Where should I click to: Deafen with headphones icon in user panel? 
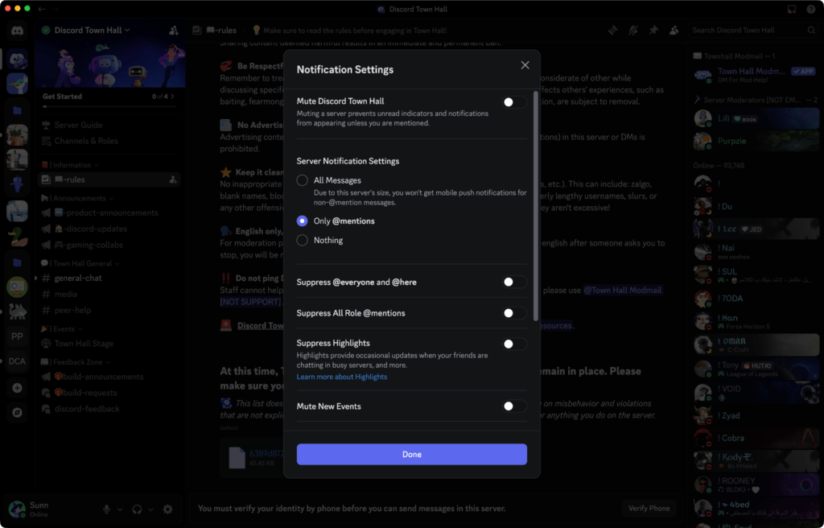(x=137, y=509)
